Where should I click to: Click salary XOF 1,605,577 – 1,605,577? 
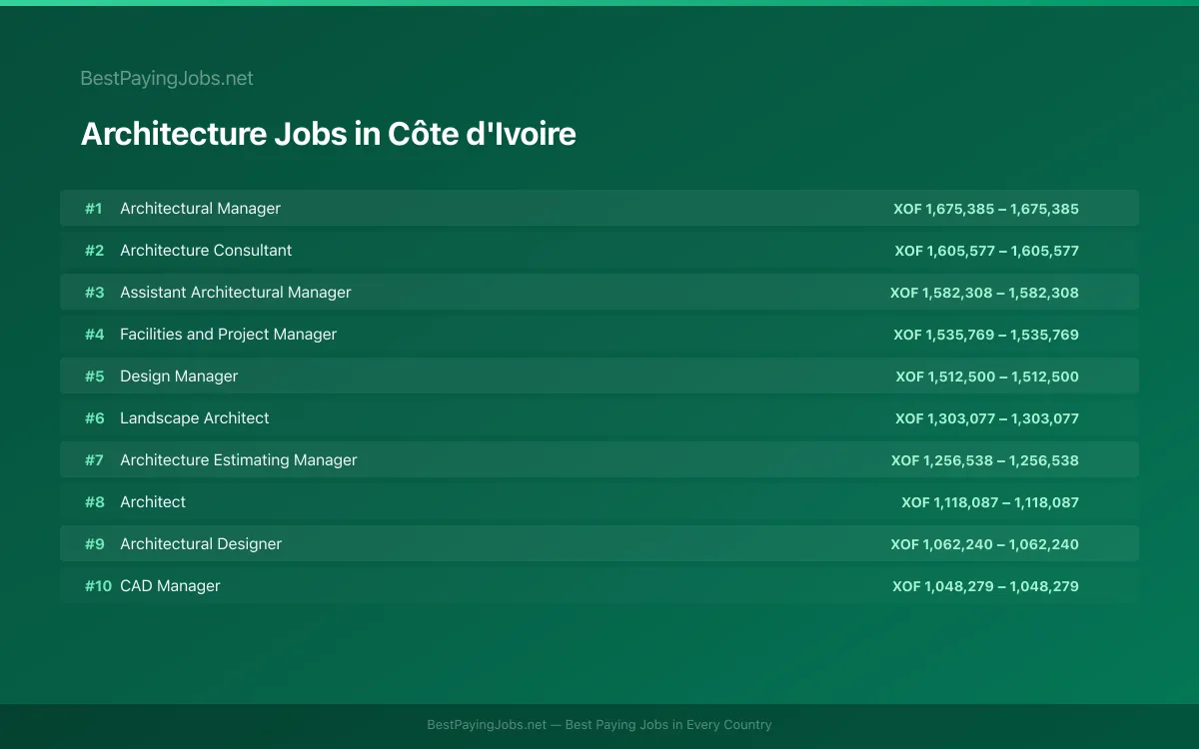(986, 251)
